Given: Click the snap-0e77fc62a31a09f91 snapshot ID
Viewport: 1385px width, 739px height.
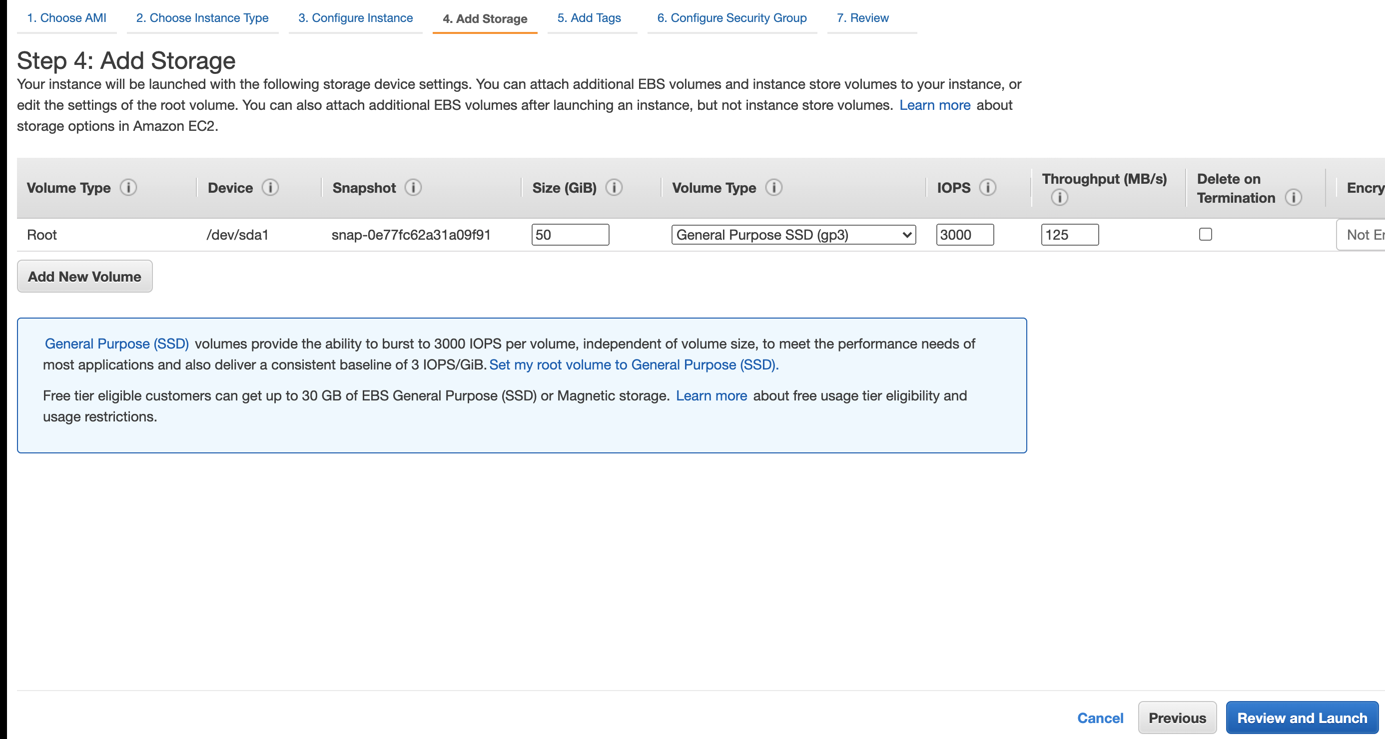Looking at the screenshot, I should [x=411, y=235].
